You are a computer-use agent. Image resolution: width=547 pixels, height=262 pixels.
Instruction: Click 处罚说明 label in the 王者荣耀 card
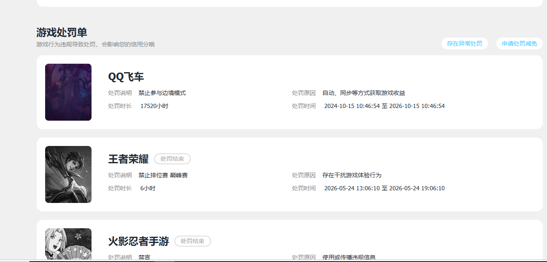pos(120,175)
